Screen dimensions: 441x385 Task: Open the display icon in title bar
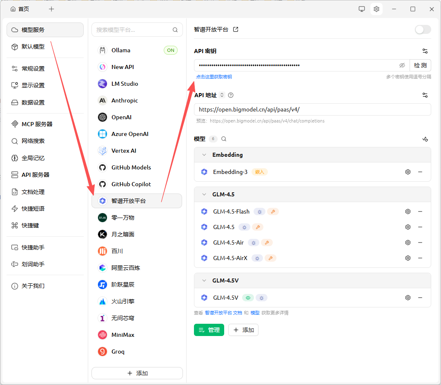[x=361, y=9]
